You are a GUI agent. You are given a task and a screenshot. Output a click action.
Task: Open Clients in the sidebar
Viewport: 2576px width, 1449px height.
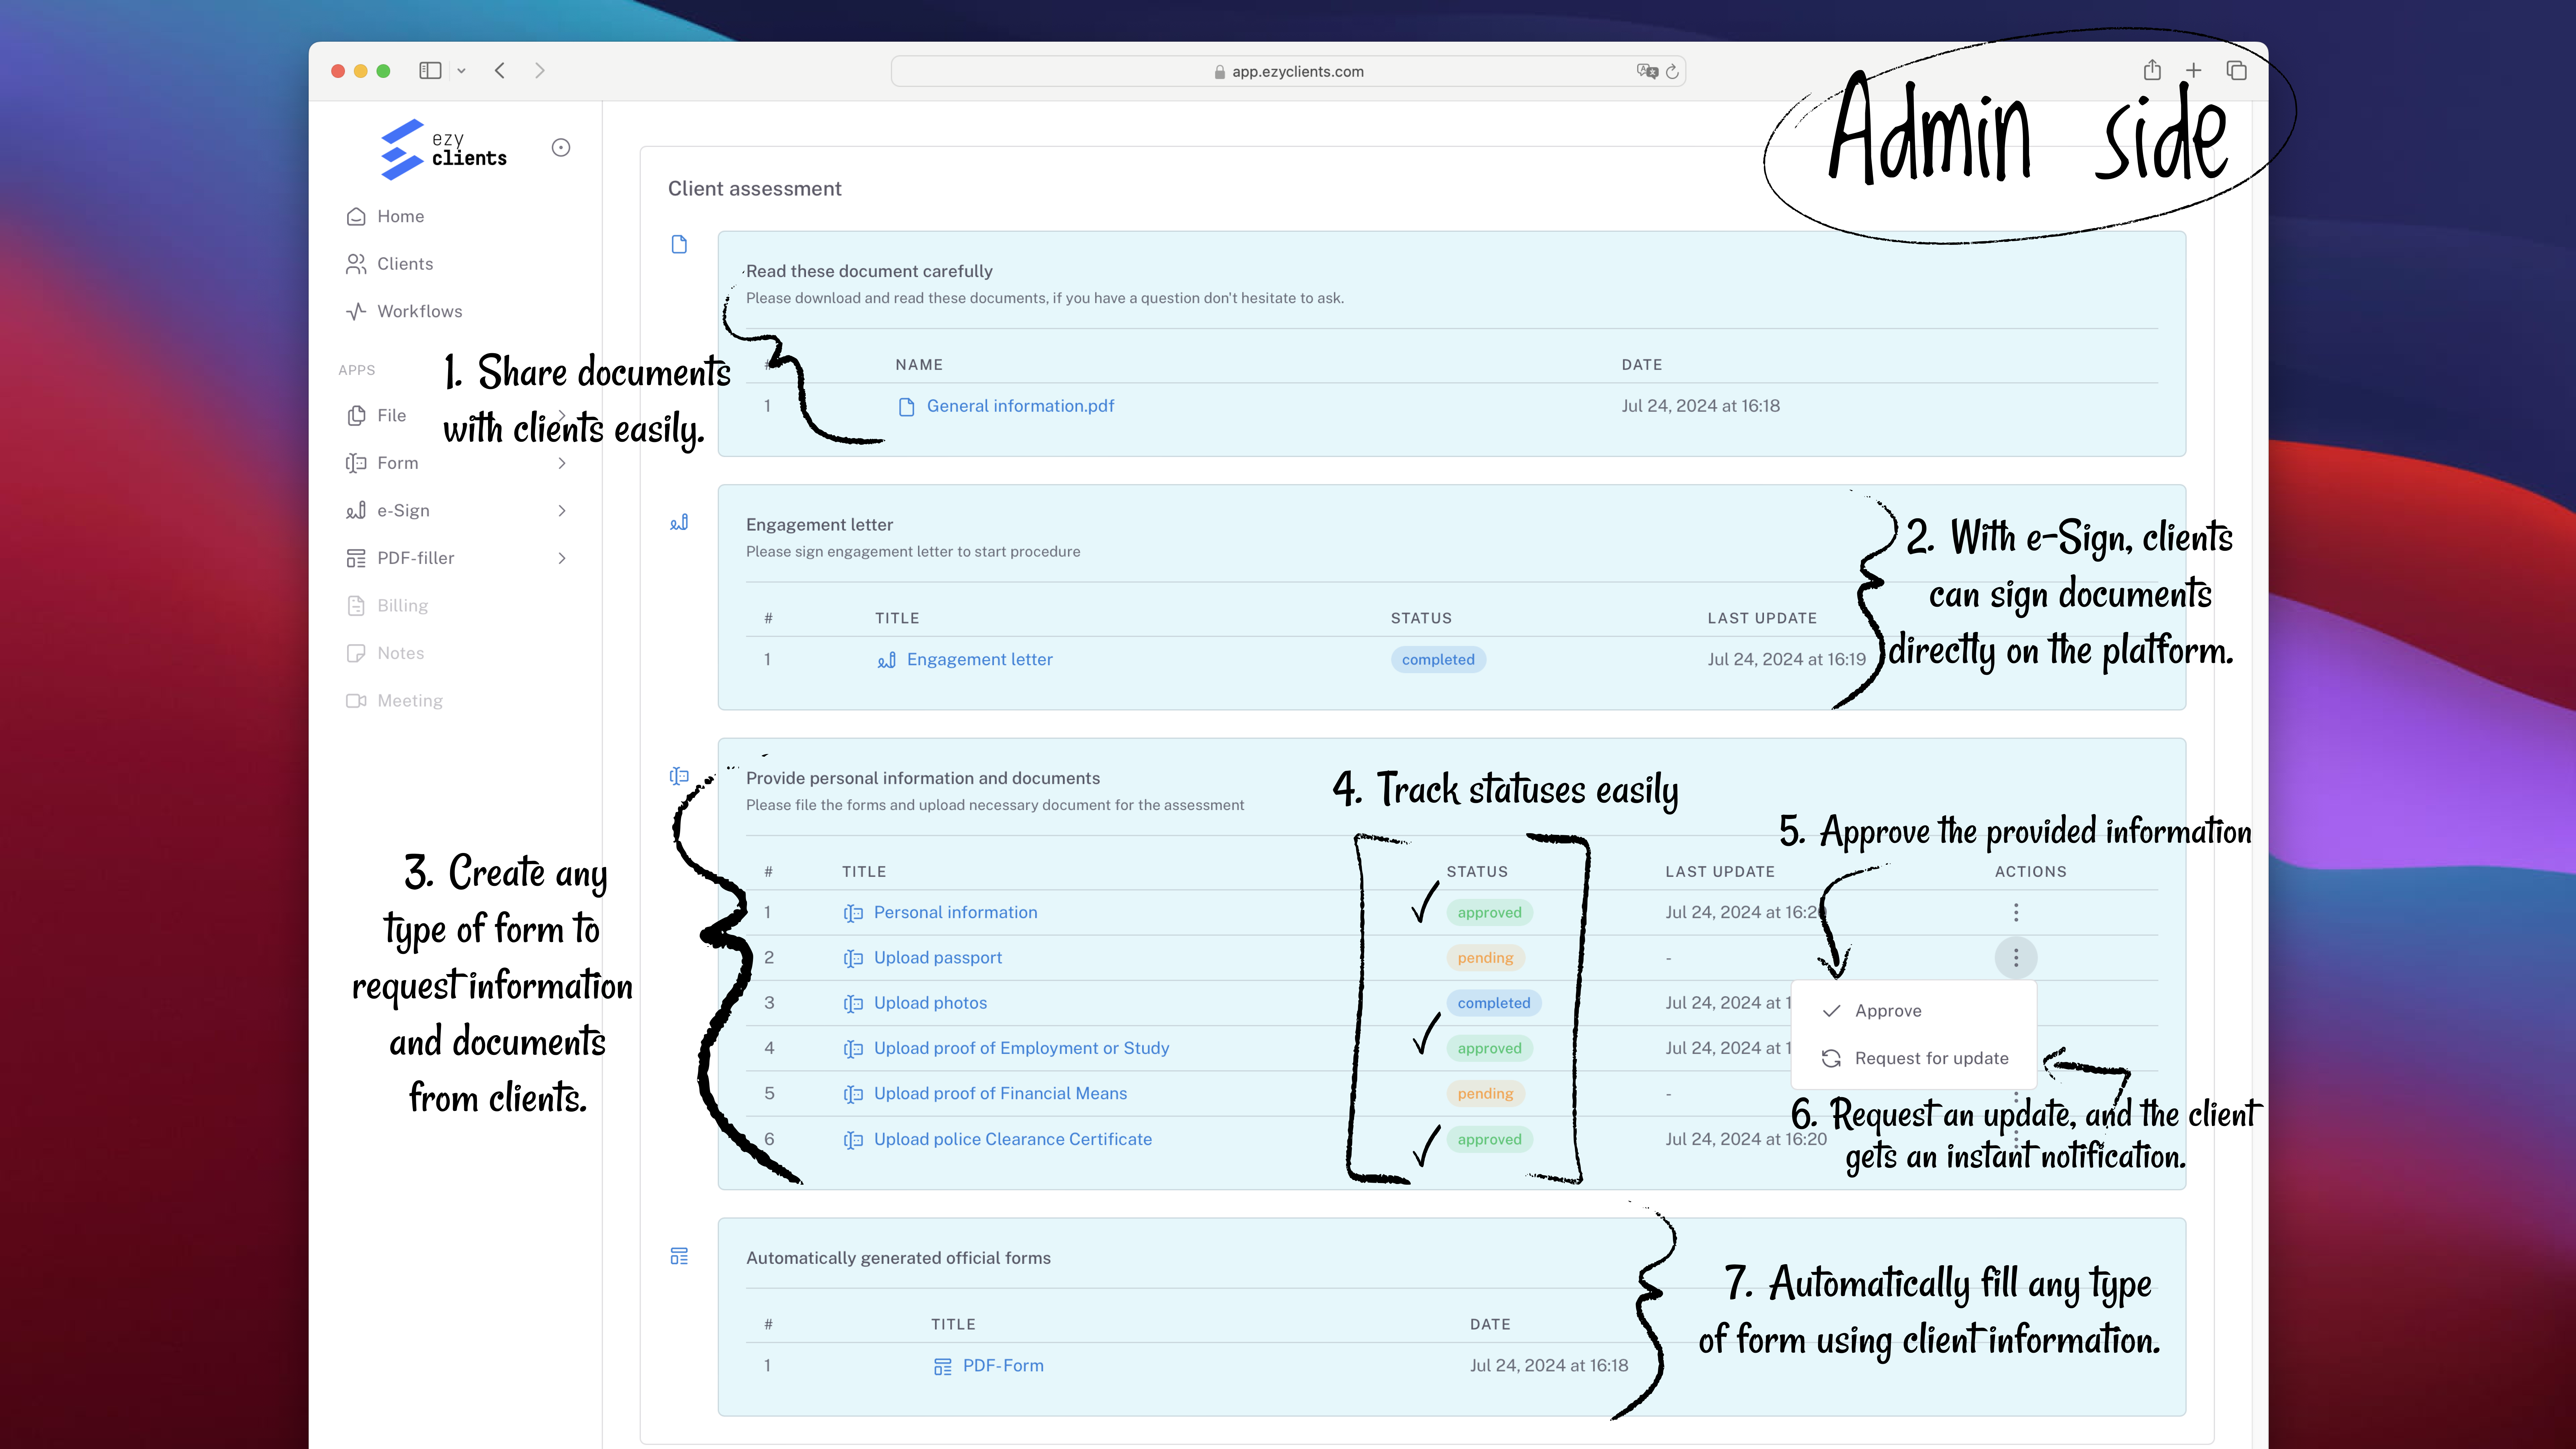pyautogui.click(x=405, y=264)
